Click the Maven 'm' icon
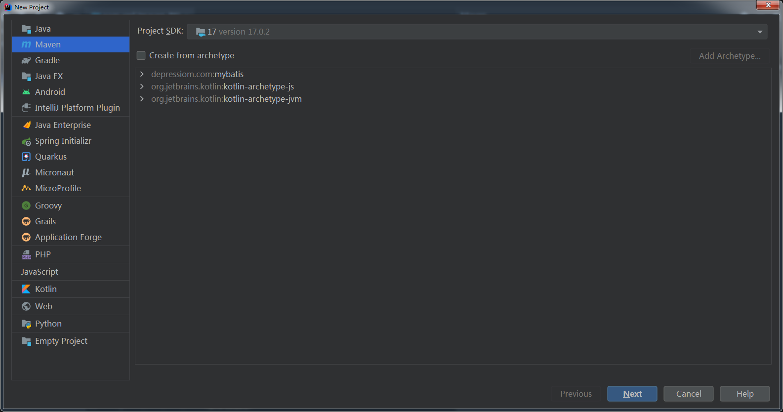The height and width of the screenshot is (412, 783). point(26,44)
